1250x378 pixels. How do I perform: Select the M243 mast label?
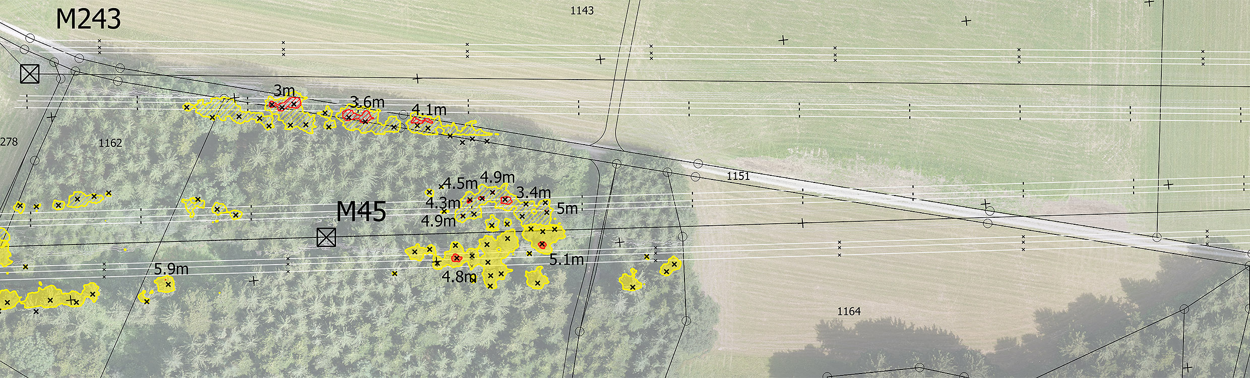(88, 20)
